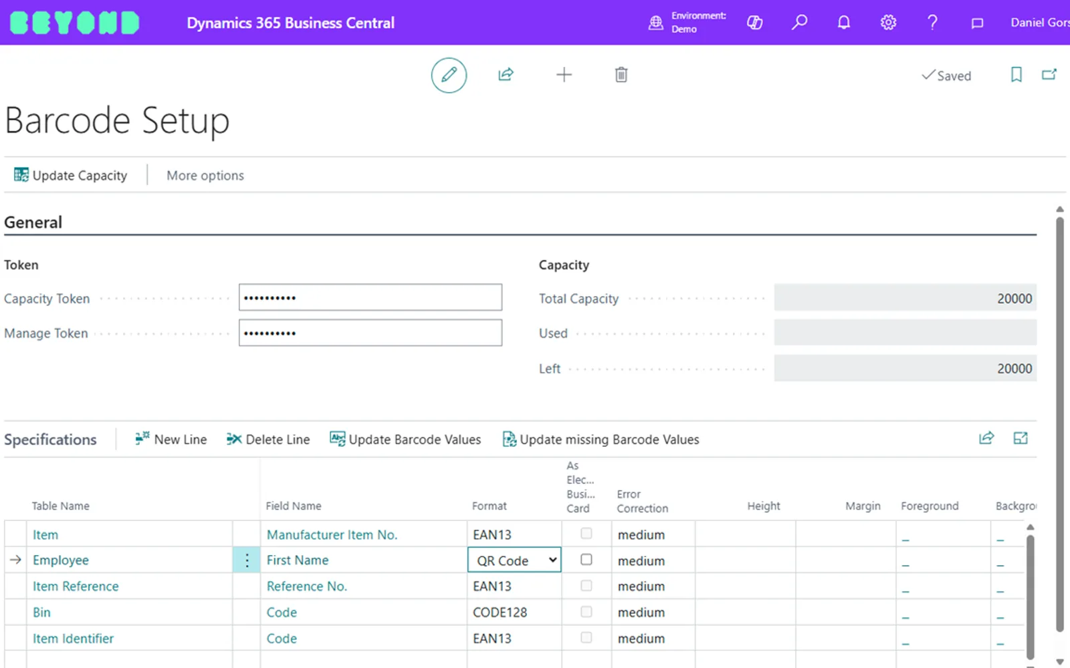The height and width of the screenshot is (668, 1070).
Task: Expand the Specifications part to full view
Action: (x=1021, y=438)
